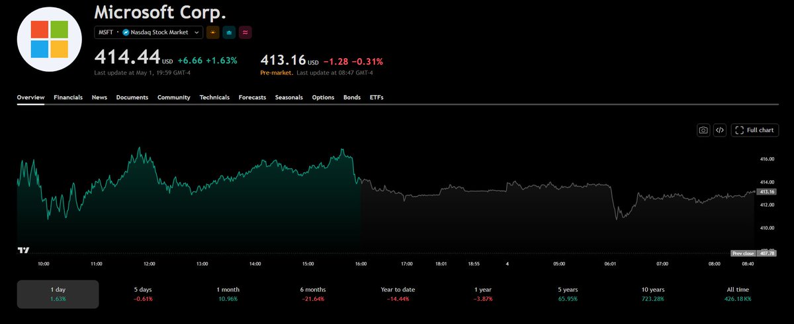Switch to the Financials tab
The image size is (794, 324).
pos(68,97)
